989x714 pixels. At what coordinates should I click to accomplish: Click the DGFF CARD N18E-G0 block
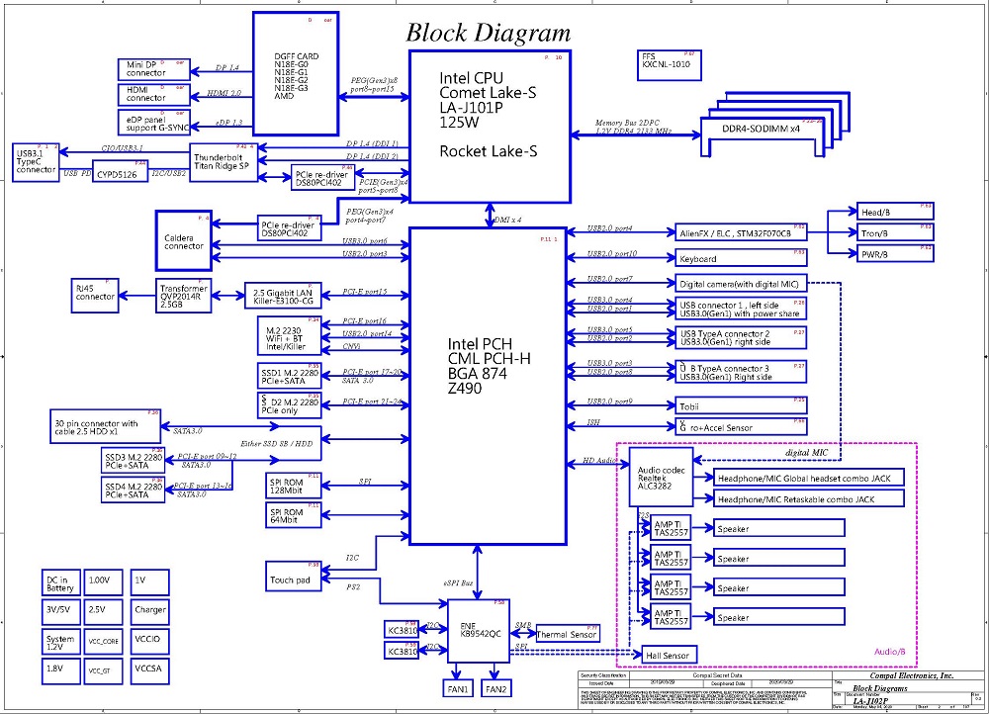(x=296, y=73)
